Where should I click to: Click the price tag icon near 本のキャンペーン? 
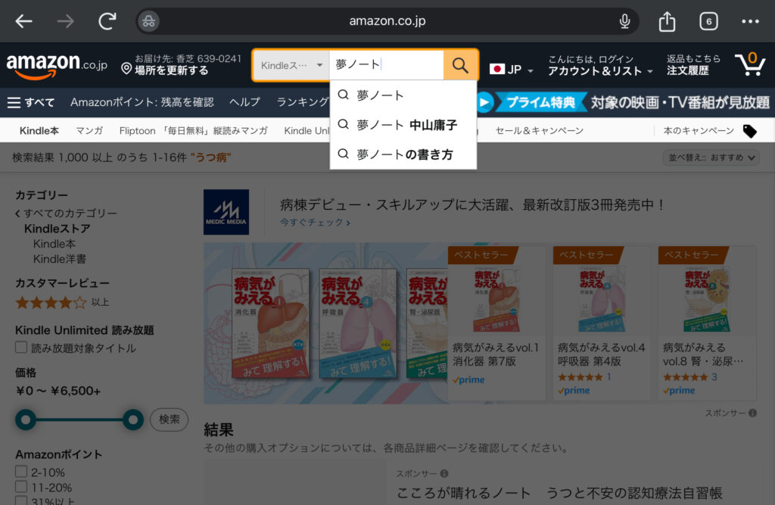[x=749, y=131]
